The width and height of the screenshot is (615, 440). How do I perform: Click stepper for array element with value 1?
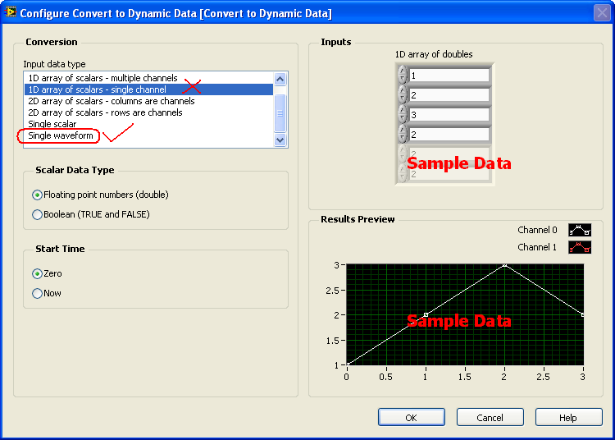pyautogui.click(x=403, y=75)
